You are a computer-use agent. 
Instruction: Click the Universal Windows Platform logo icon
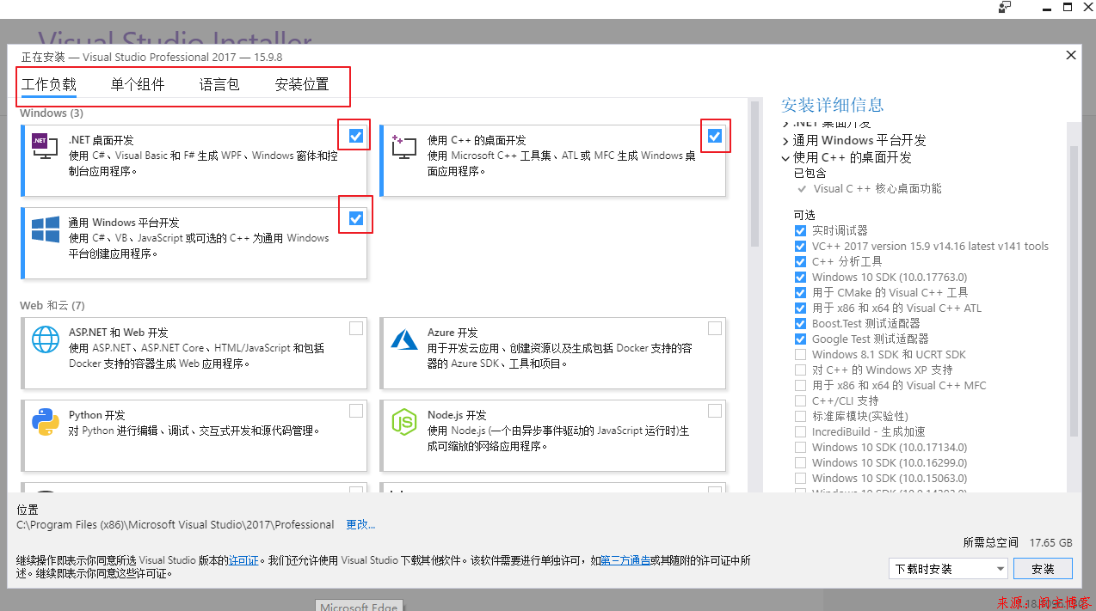[45, 229]
